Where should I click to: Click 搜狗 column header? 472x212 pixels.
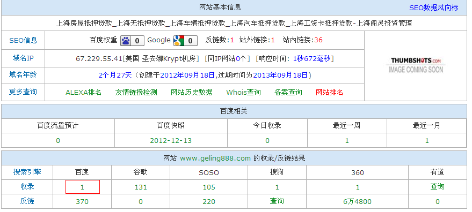click(277, 172)
